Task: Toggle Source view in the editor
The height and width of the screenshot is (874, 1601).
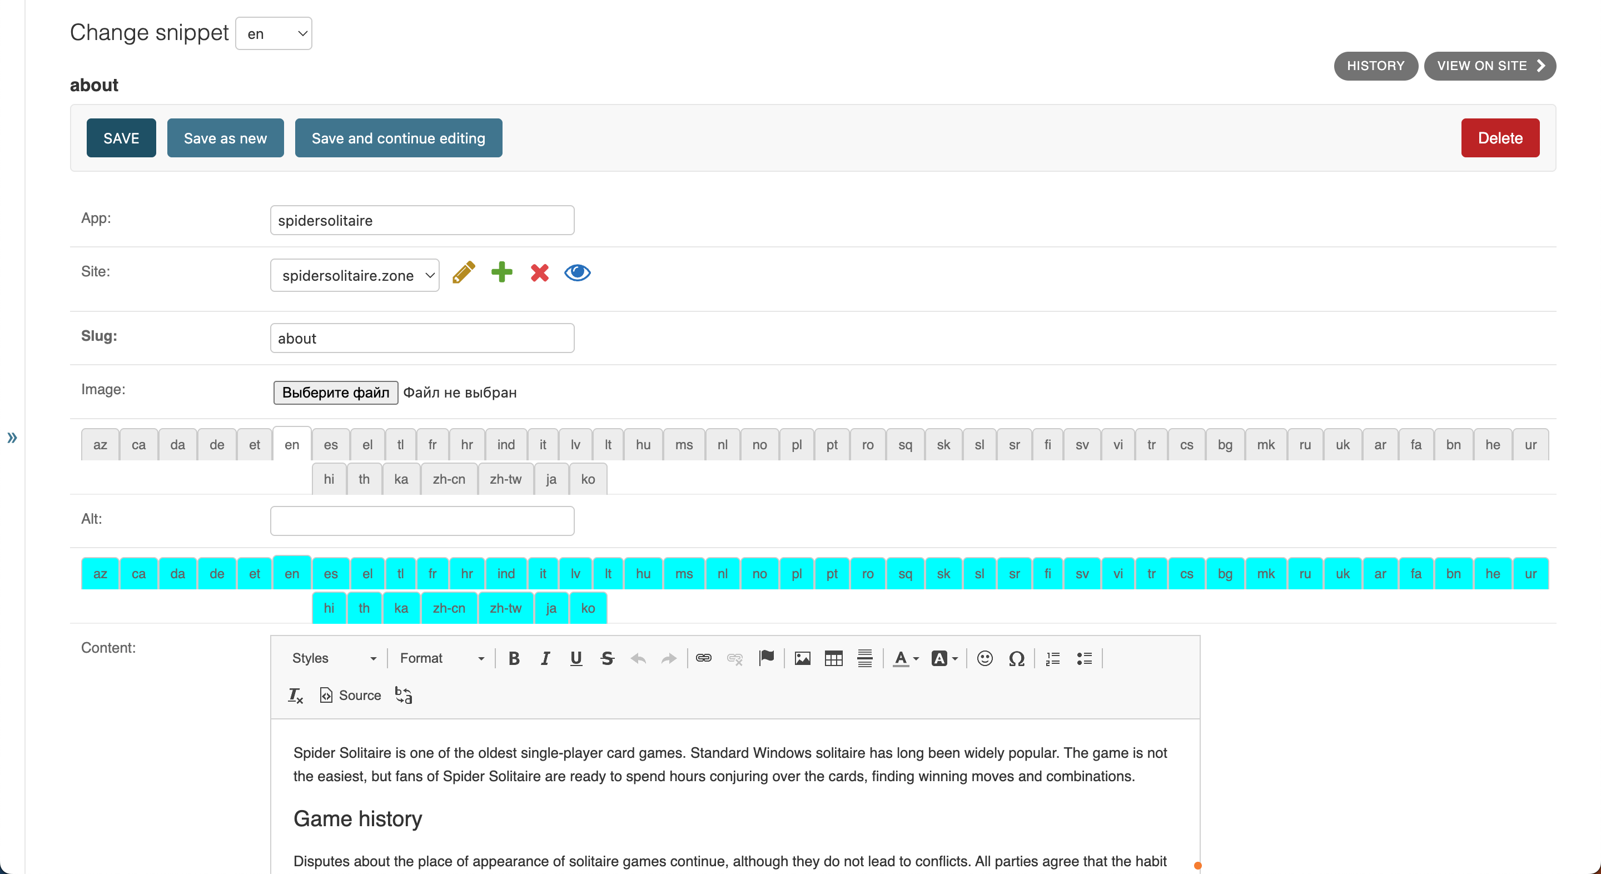Action: pyautogui.click(x=351, y=695)
